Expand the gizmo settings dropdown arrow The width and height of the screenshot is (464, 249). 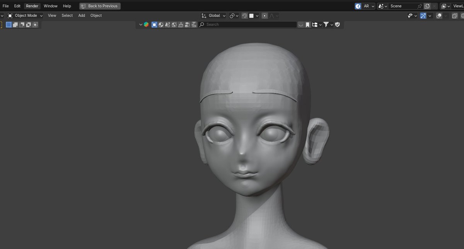[430, 16]
